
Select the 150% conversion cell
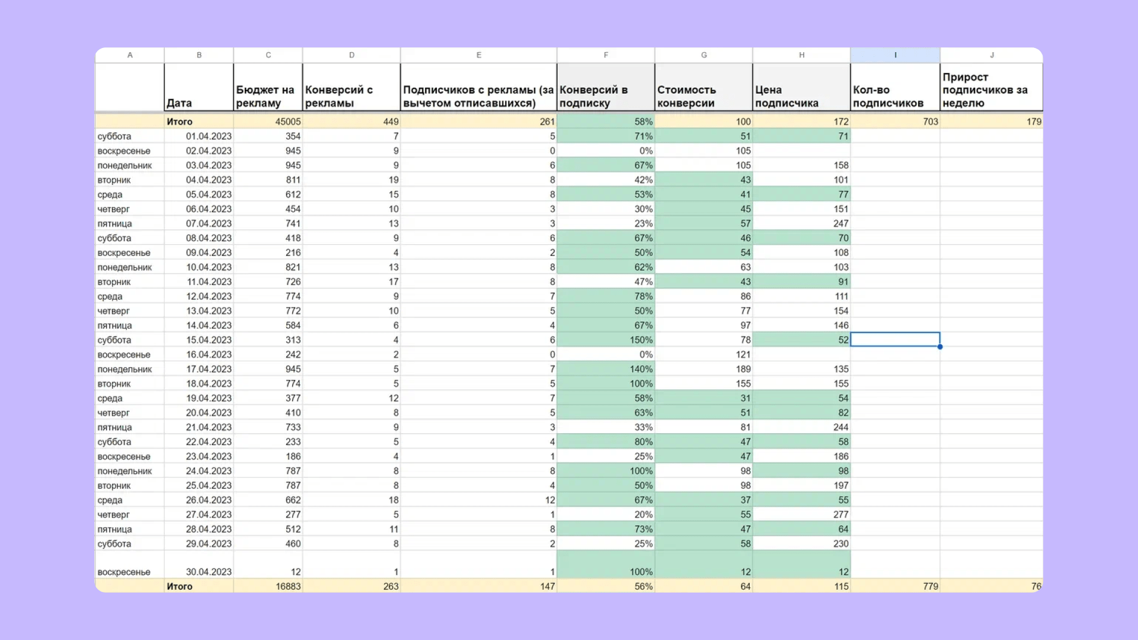(x=606, y=340)
